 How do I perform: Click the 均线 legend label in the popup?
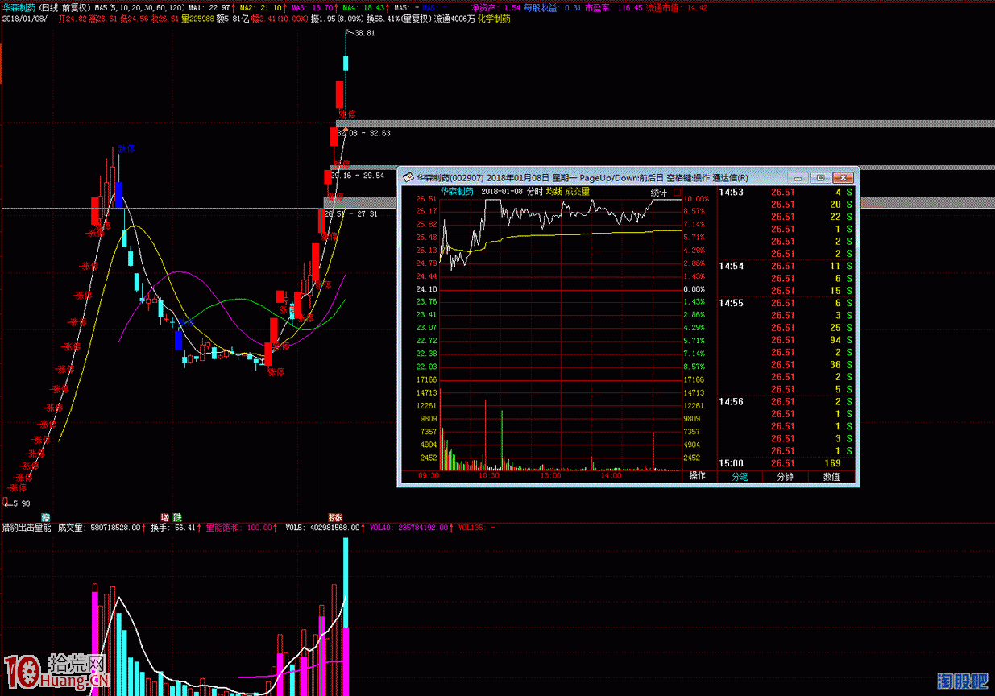(x=553, y=192)
